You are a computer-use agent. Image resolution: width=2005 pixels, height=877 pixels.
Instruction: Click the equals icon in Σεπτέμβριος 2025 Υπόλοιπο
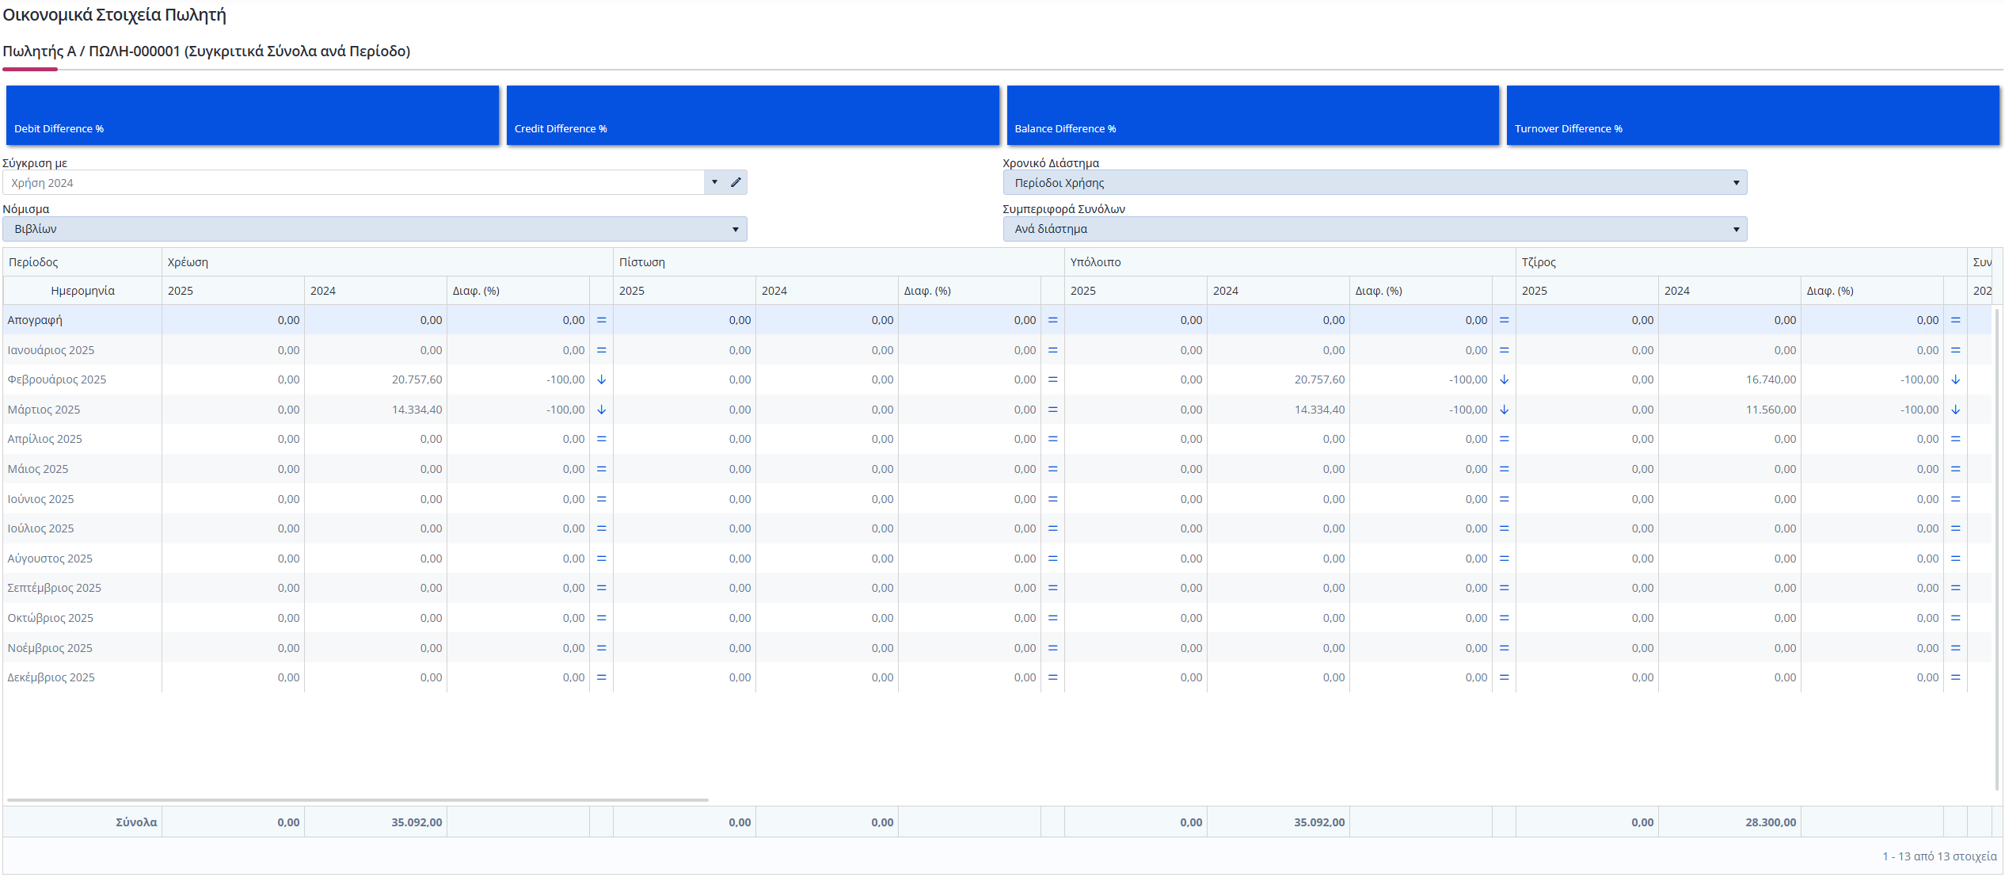(1505, 588)
